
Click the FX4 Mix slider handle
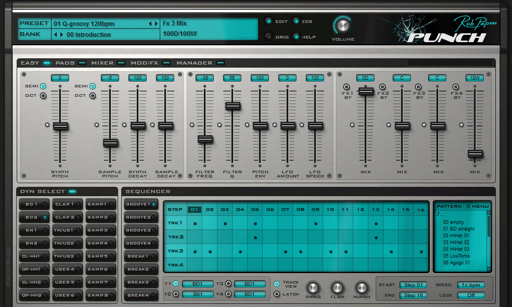pos(475,153)
